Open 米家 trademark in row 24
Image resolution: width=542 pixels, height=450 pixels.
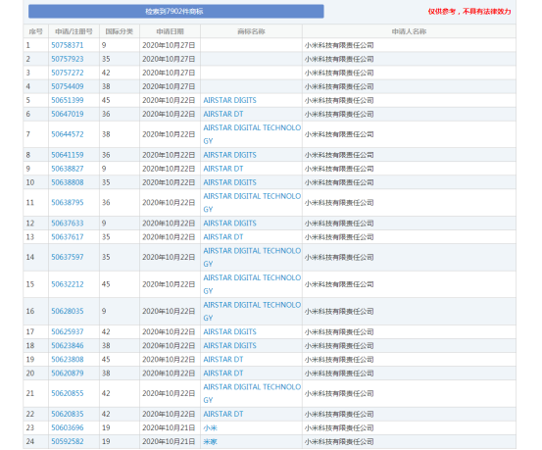210,442
